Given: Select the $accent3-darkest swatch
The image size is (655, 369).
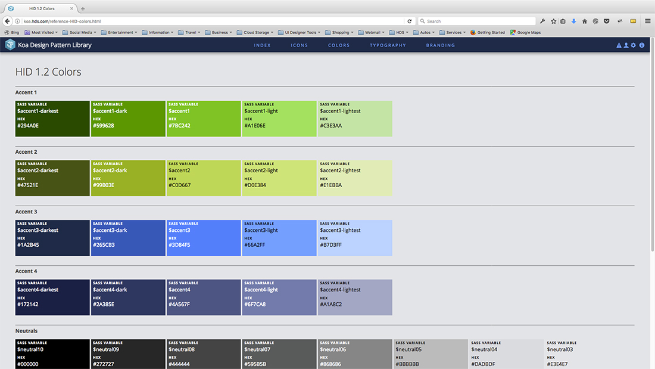Looking at the screenshot, I should point(52,238).
